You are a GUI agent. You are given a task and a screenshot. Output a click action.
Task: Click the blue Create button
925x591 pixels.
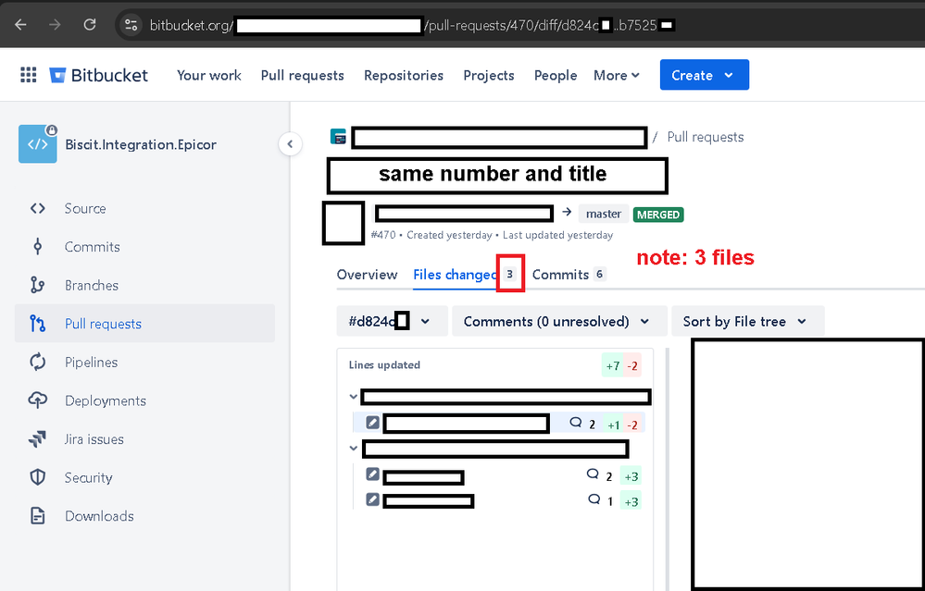click(x=705, y=75)
